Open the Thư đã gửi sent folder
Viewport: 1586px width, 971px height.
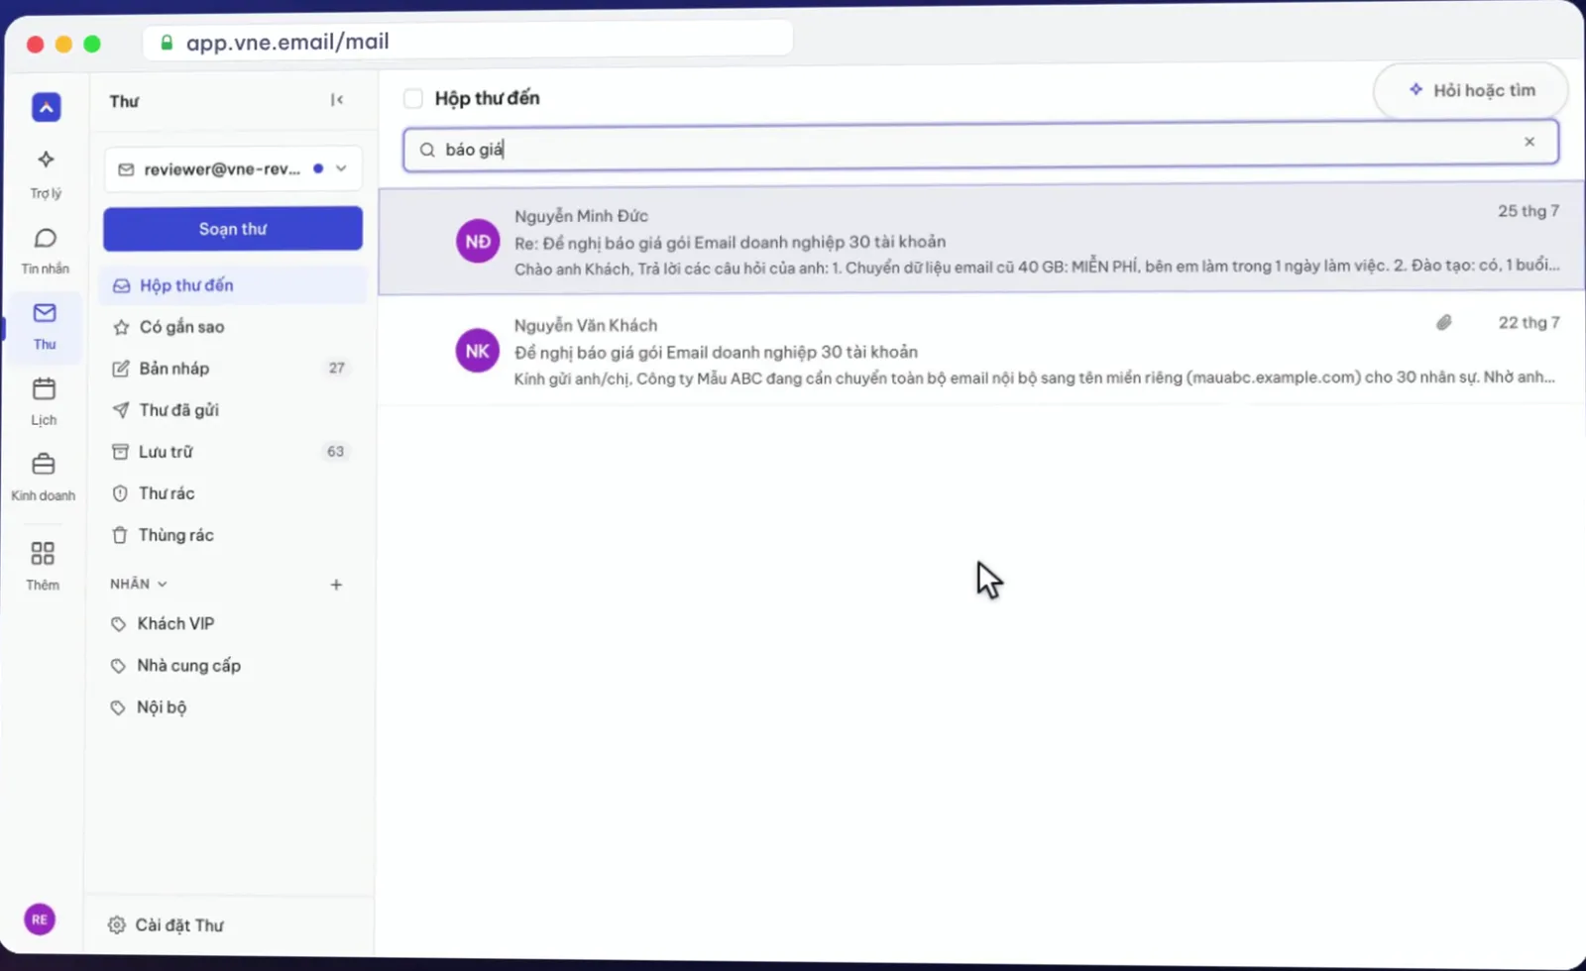click(233, 410)
